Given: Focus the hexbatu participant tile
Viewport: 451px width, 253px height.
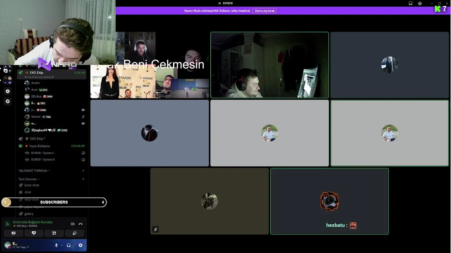Looking at the screenshot, I should click(329, 201).
